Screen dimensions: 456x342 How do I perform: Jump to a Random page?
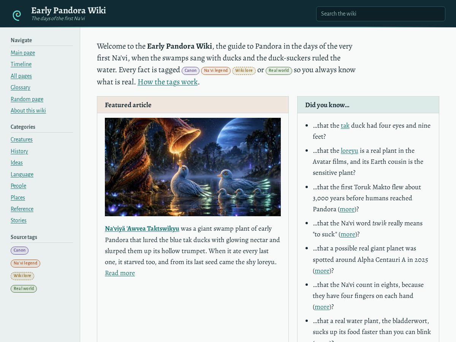pos(27,99)
